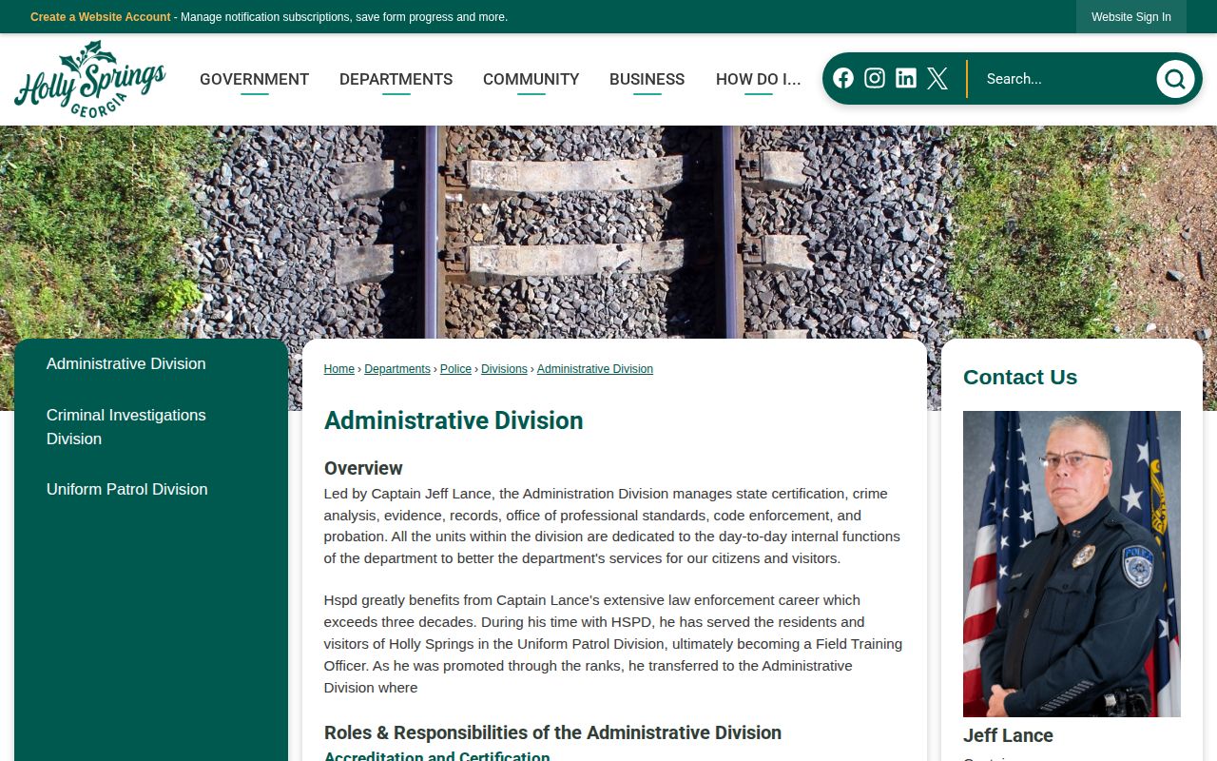
Task: Open the Business menu
Action: tap(647, 79)
